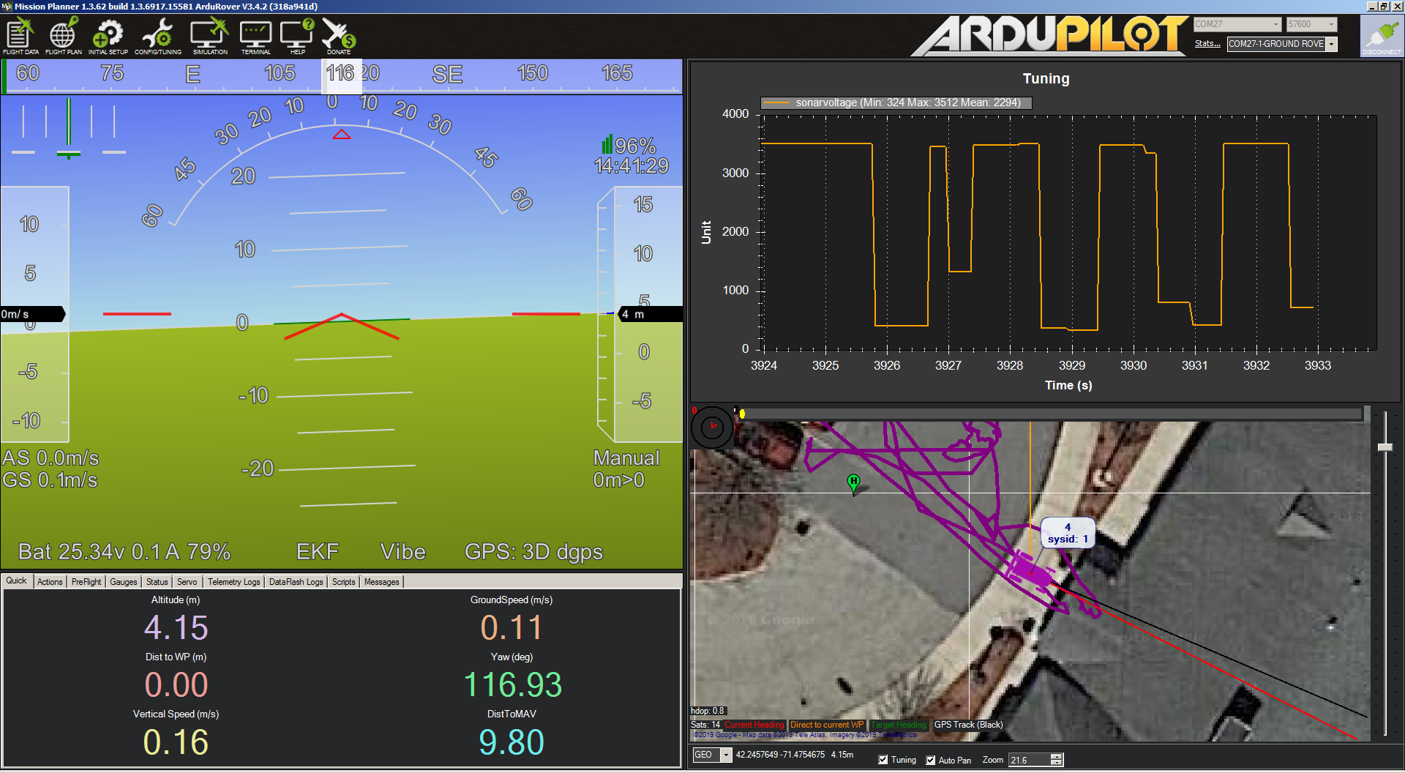Click the zoom value field 21.6

tap(1030, 760)
